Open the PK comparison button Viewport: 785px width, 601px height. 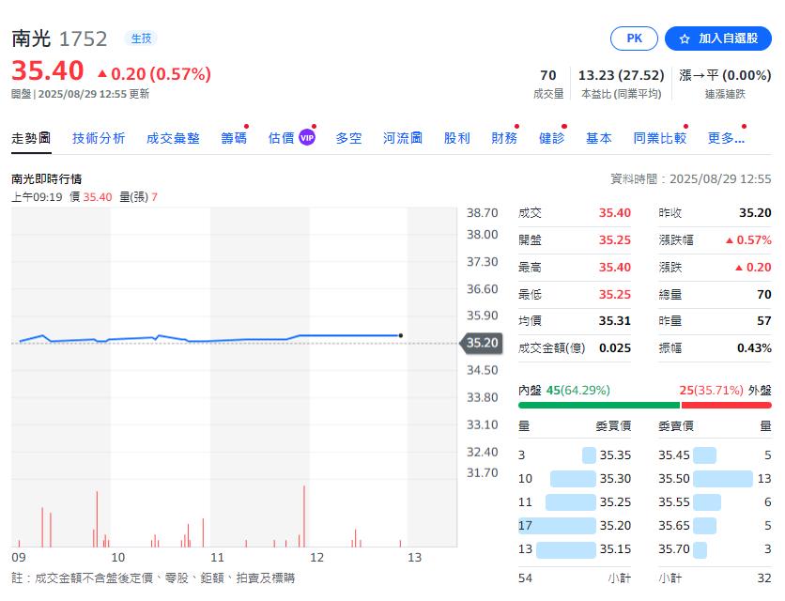[634, 39]
